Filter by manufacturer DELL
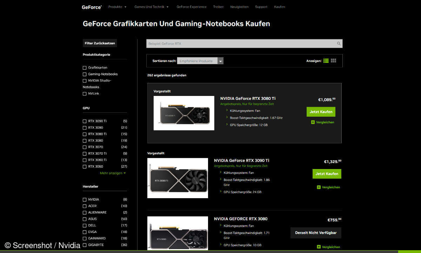This screenshot has width=421, height=253. [85, 225]
